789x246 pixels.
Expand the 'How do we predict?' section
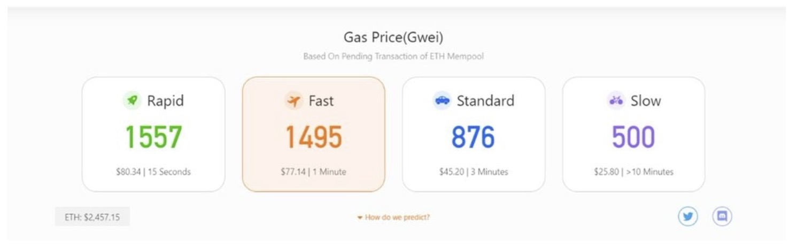393,217
